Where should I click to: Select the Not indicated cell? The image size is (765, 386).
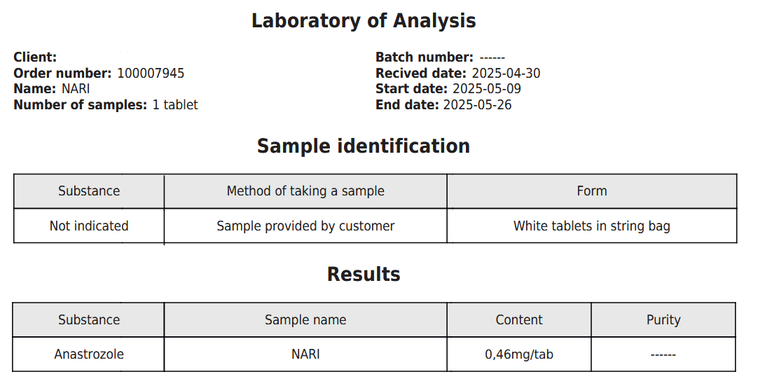tap(89, 226)
